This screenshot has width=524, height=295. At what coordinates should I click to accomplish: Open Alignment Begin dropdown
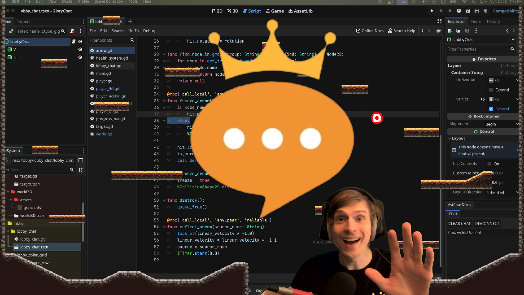pos(501,124)
